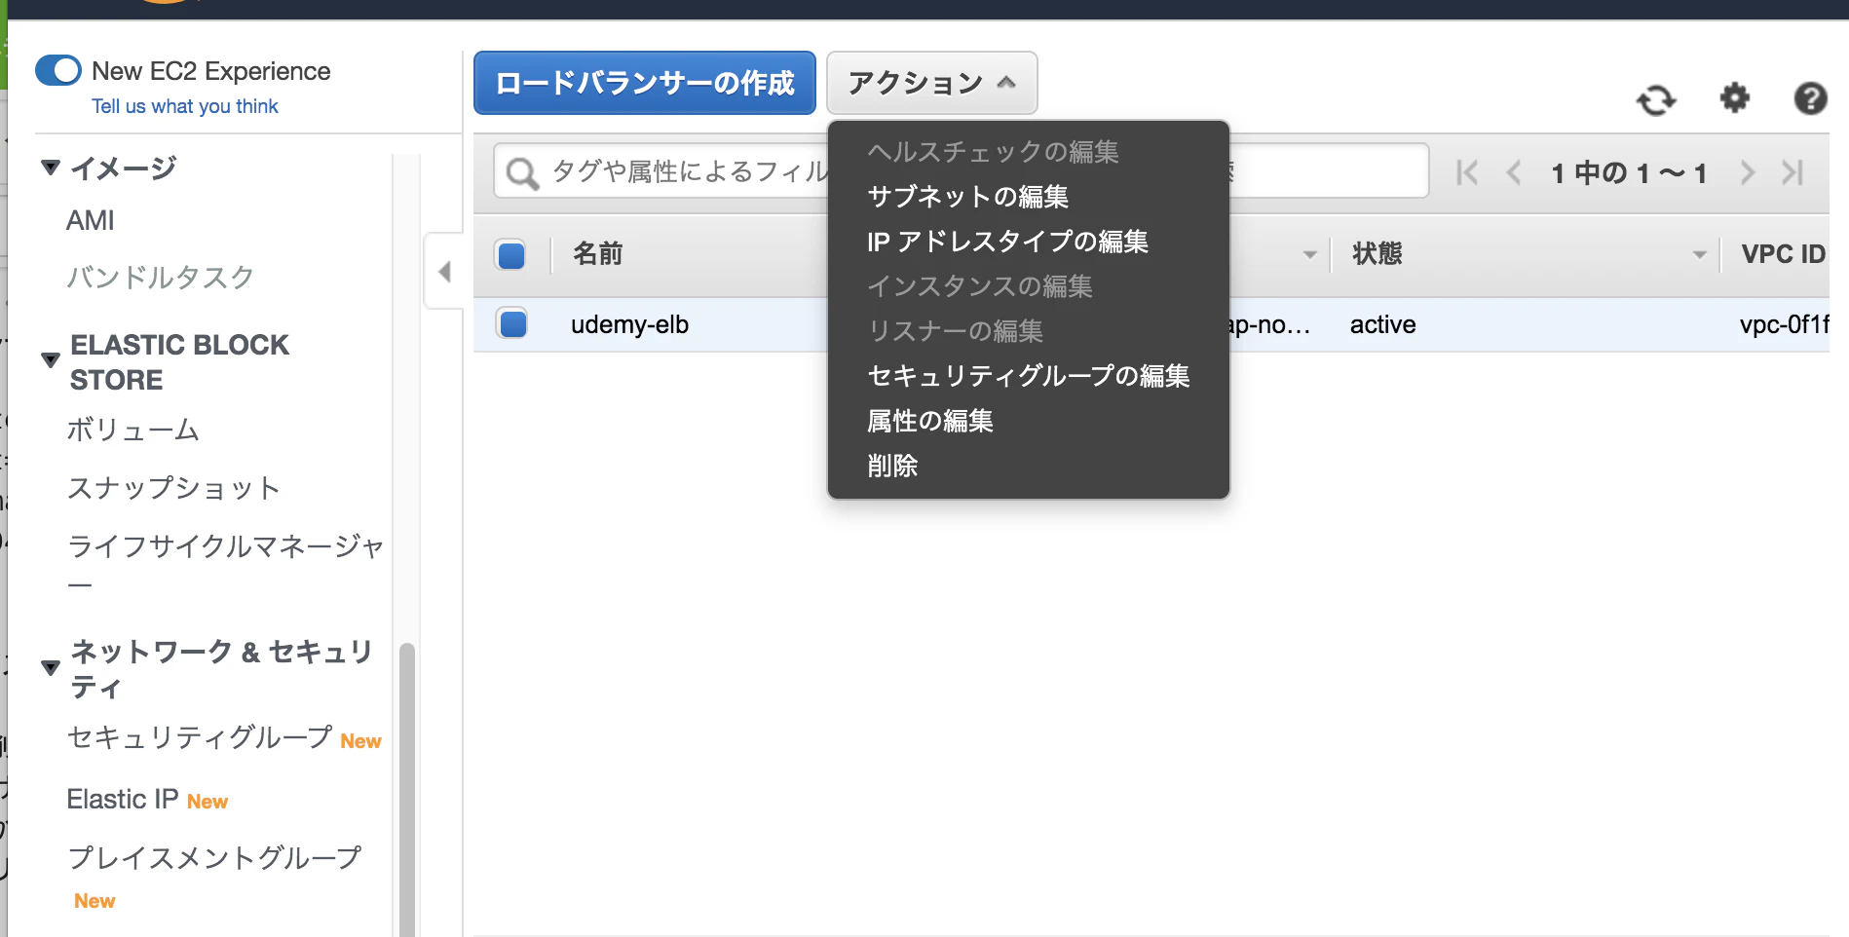Go to first page of results
The width and height of the screenshot is (1849, 937).
point(1467,173)
